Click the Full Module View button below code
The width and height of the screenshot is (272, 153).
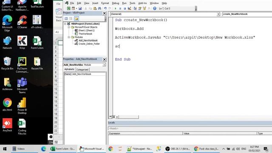[113, 117]
